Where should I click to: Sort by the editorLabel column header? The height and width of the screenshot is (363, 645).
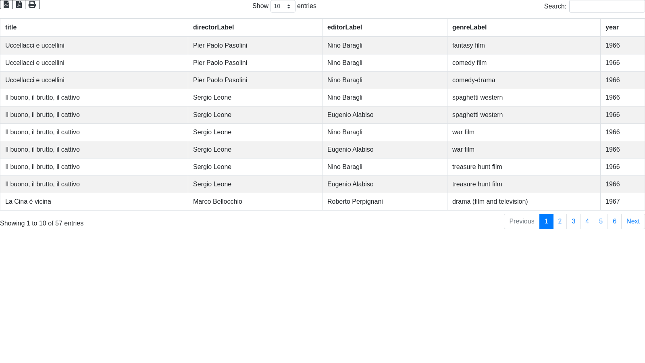click(x=385, y=27)
